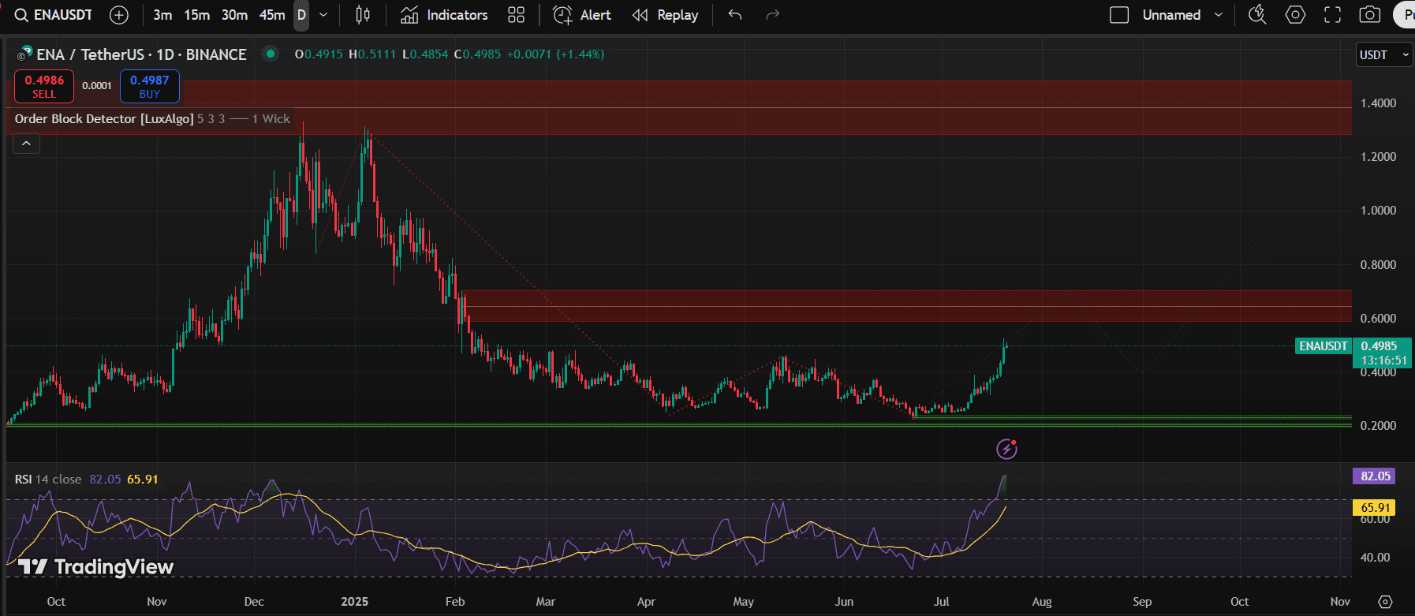The height and width of the screenshot is (616, 1415).
Task: Toggle the layout checkbox beside Unnamed
Action: click(x=1119, y=15)
